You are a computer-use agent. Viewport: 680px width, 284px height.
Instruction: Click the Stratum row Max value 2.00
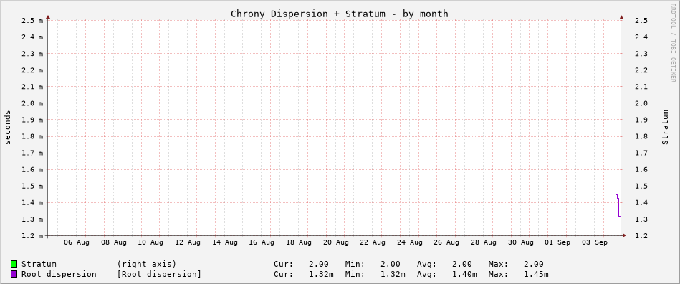coord(533,264)
